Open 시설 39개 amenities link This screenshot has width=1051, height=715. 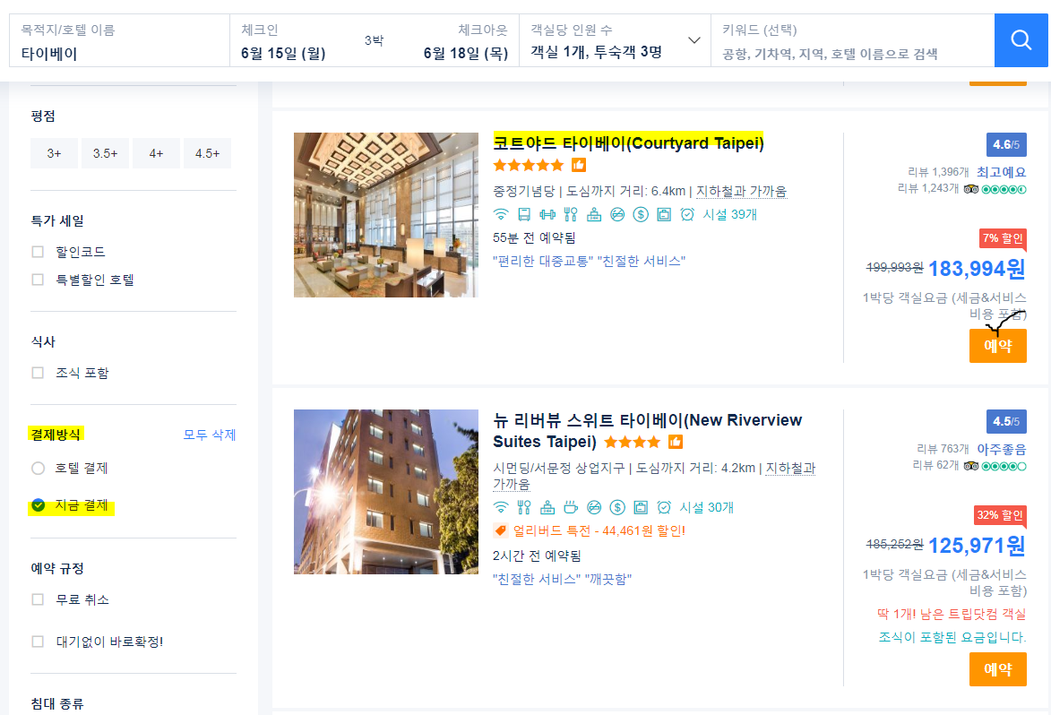tap(730, 214)
